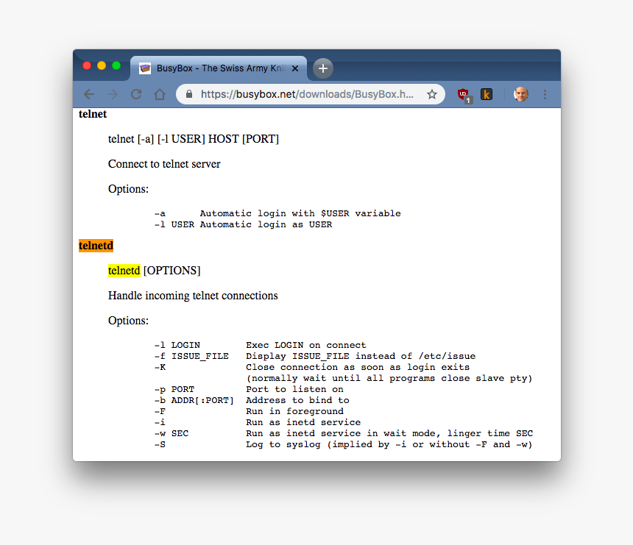Click the red window close button

point(87,65)
